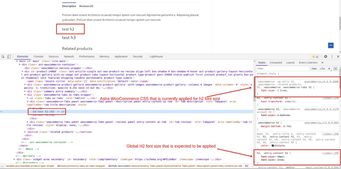
Task: Click the blue scroll-to-top arrow button
Action: click(331, 45)
